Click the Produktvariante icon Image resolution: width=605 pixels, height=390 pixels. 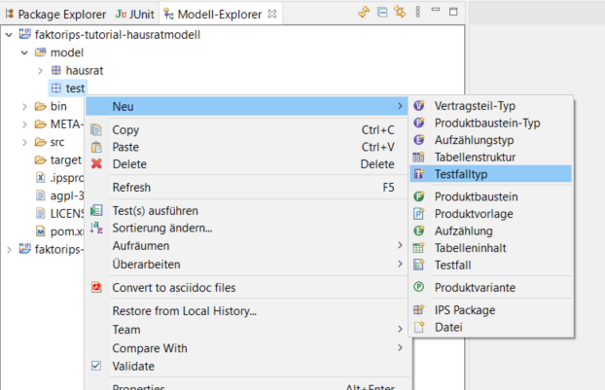419,287
